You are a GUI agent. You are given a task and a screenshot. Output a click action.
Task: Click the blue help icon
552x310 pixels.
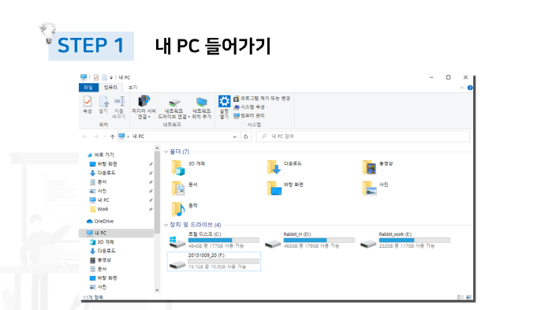[x=470, y=88]
